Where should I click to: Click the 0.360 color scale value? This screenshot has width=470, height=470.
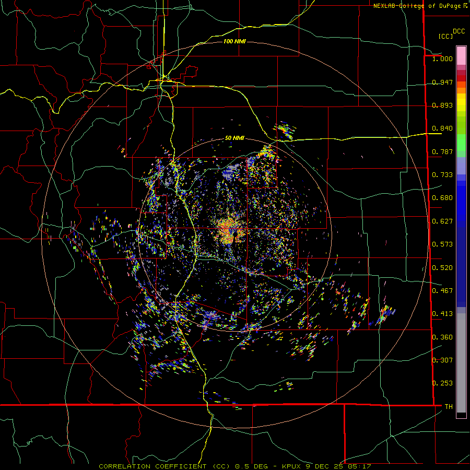tap(442, 337)
